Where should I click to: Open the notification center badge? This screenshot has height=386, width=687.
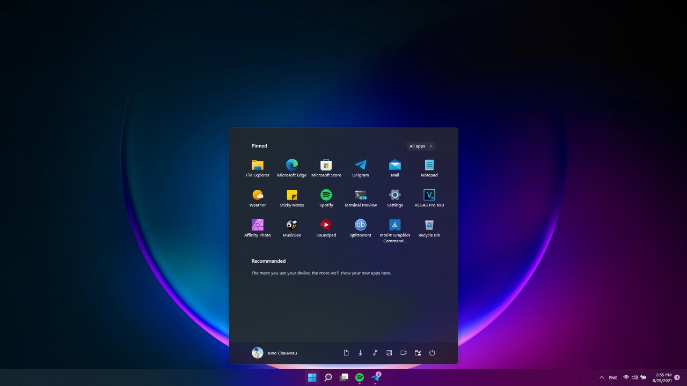click(x=677, y=377)
